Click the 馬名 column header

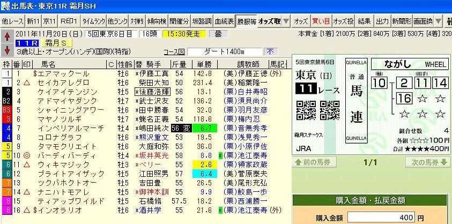(x=48, y=64)
